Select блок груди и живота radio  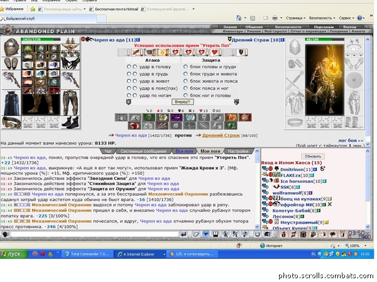tap(185, 74)
